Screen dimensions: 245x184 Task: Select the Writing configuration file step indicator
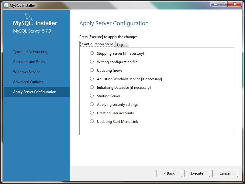pos(92,62)
